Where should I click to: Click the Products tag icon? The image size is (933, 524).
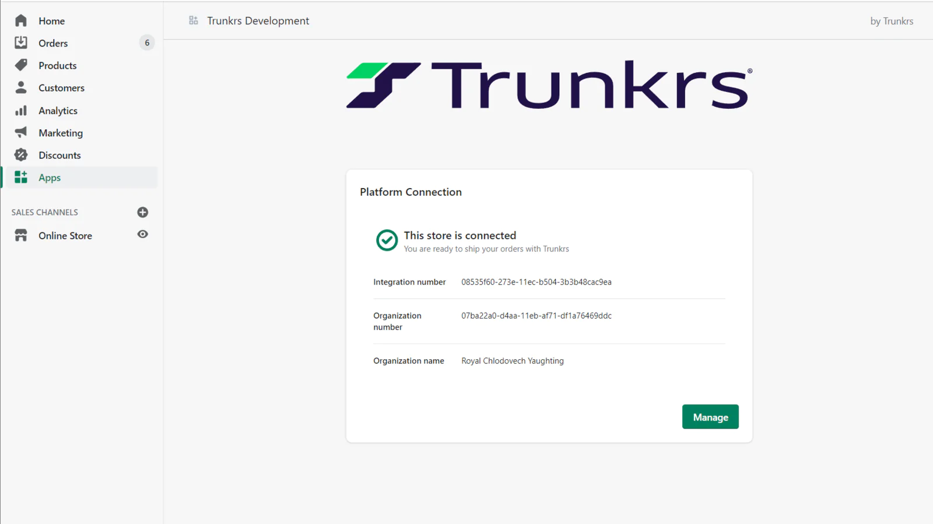tap(21, 65)
